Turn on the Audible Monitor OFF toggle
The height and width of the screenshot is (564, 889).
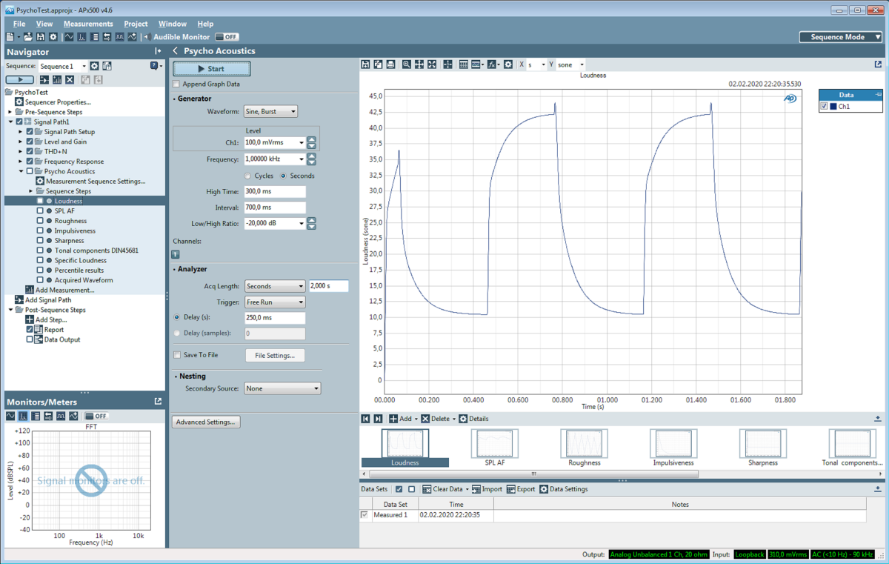(226, 36)
